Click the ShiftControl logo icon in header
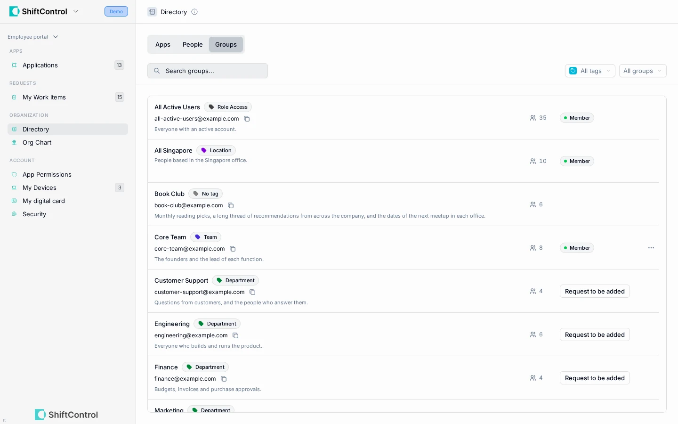 (x=14, y=11)
